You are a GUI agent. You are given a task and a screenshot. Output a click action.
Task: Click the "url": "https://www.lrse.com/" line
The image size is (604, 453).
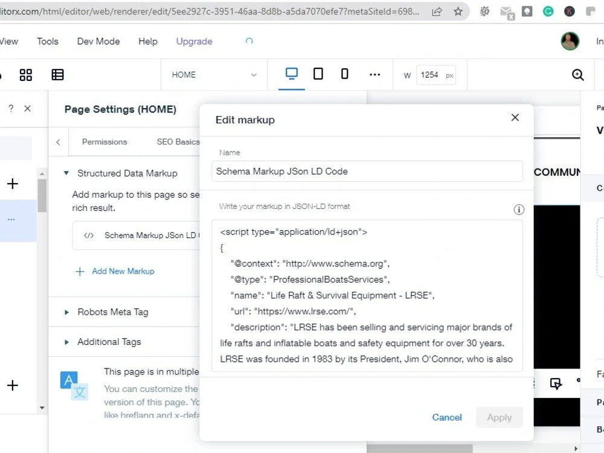[x=293, y=311]
